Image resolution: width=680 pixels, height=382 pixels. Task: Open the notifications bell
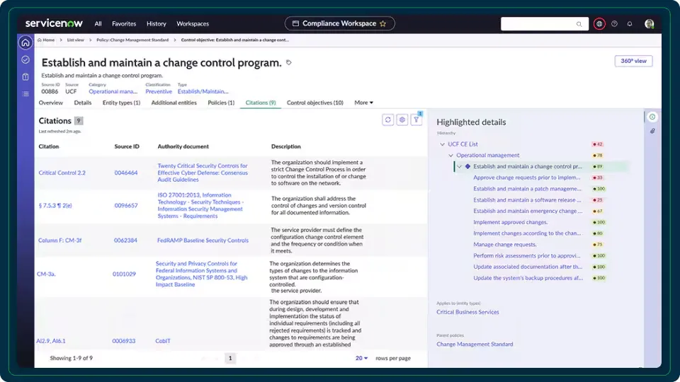click(630, 23)
